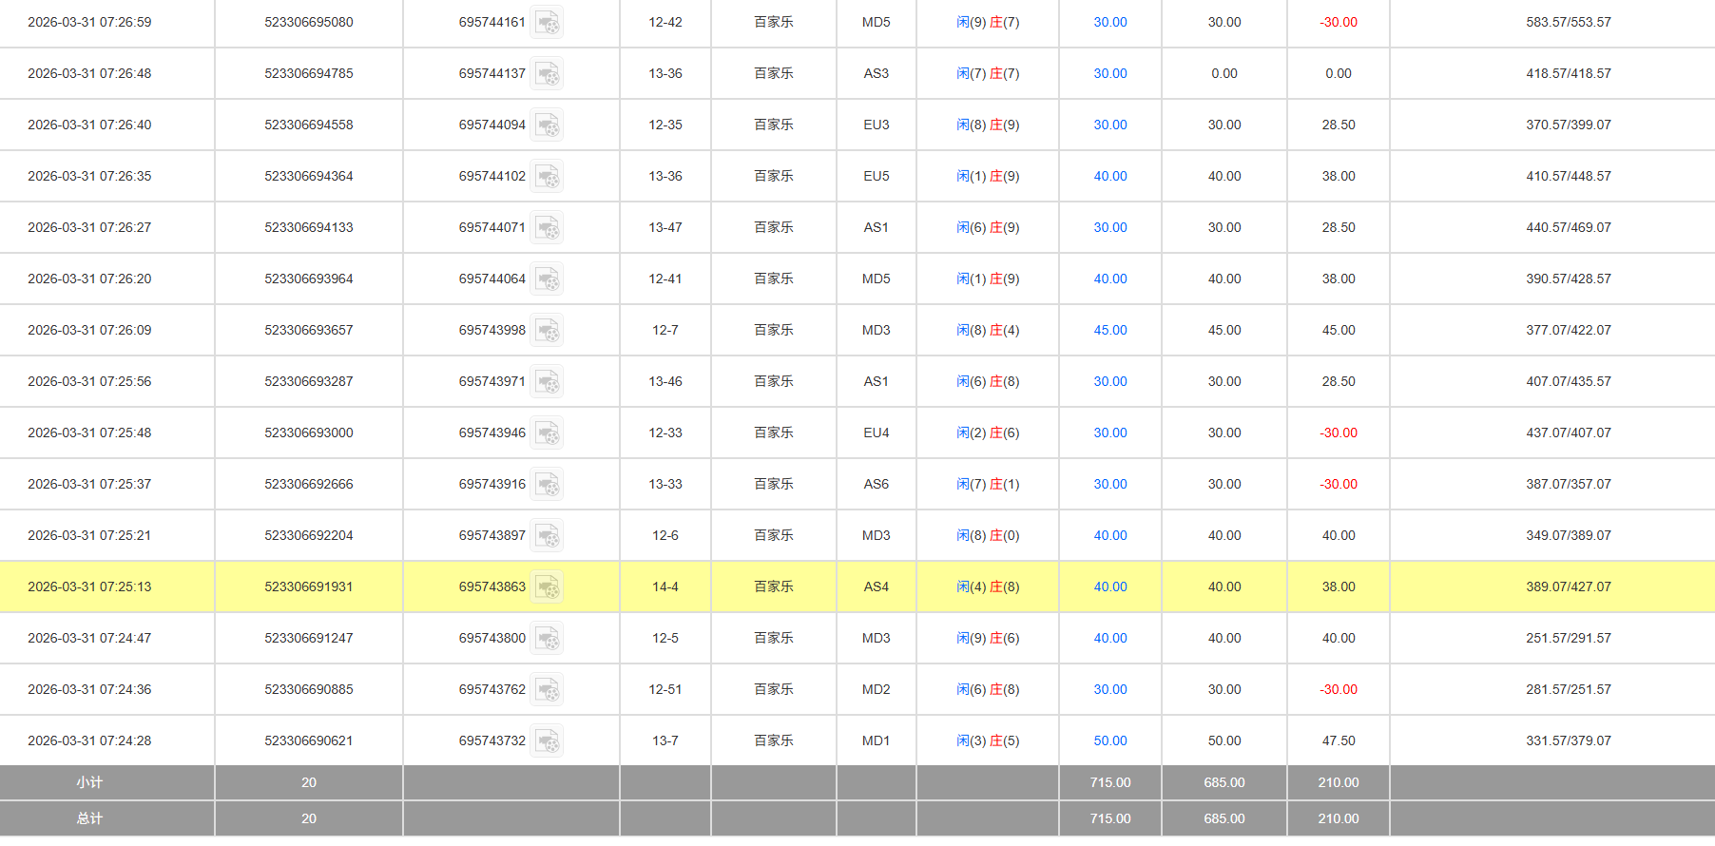Select the timestamp 2026-03-31 07:26:09 cell

click(89, 330)
